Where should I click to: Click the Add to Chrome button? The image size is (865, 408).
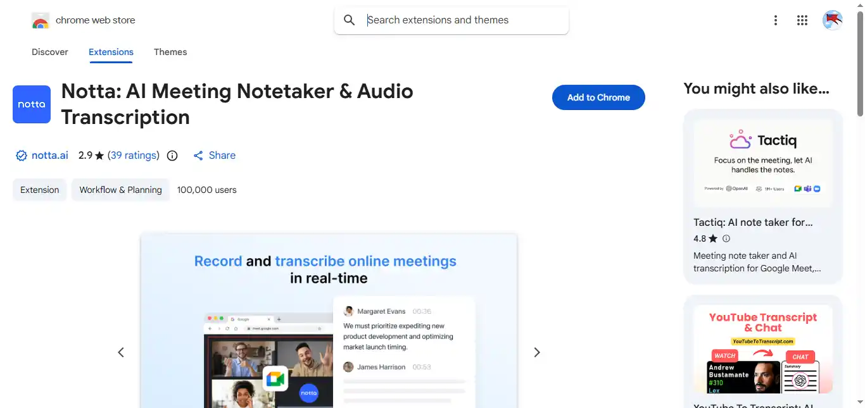tap(598, 97)
